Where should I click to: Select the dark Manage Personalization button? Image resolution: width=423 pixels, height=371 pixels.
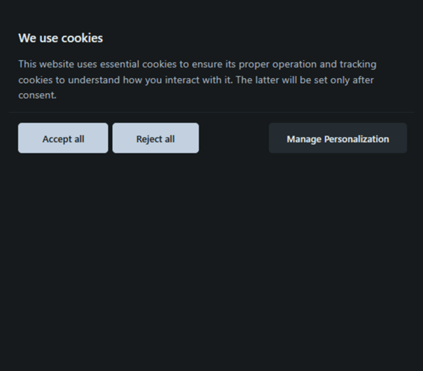(338, 138)
